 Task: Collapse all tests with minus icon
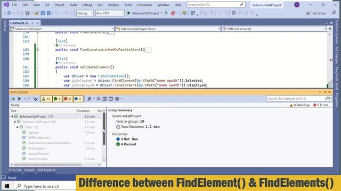pos(111,99)
